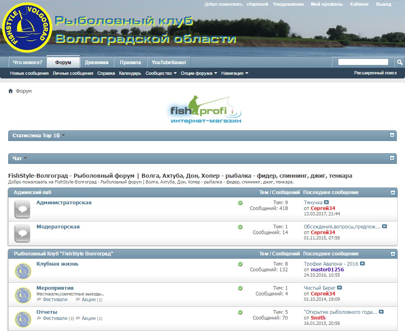Open Фестивали subforum under Мероприятия
Screen dimensions: 405x331
tap(55, 300)
